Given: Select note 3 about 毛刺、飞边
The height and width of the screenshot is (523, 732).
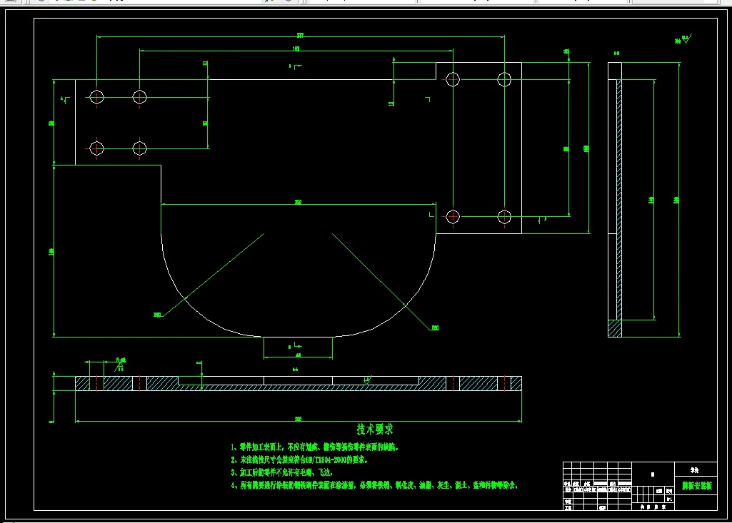Looking at the screenshot, I should tap(281, 472).
